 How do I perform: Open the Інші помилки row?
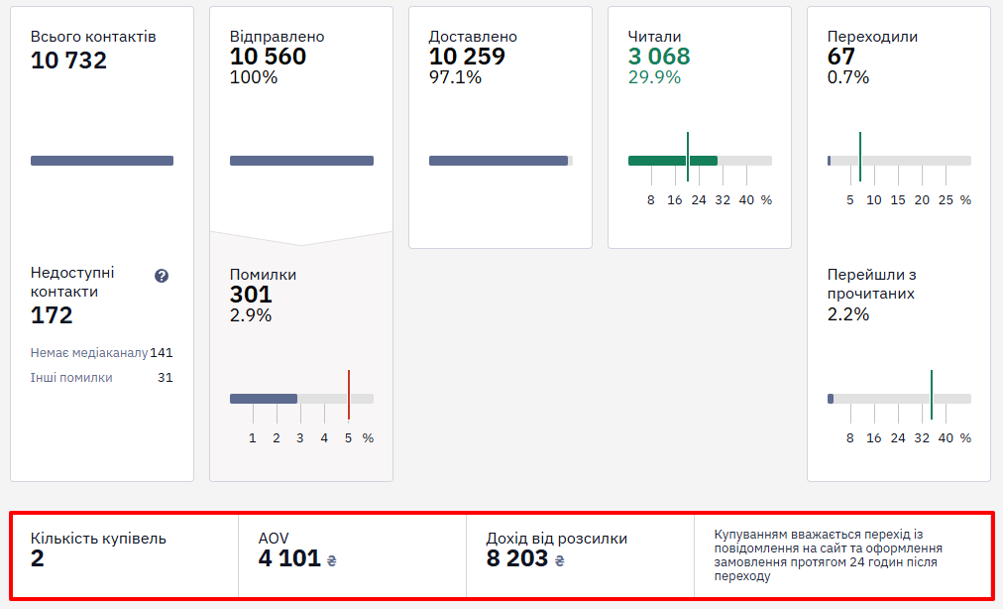(x=102, y=378)
